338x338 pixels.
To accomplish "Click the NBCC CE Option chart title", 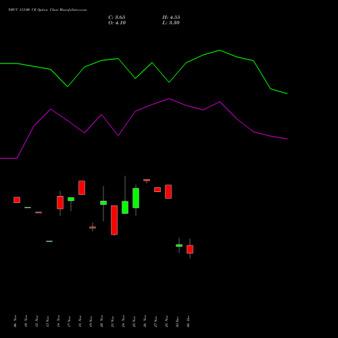I will pos(47,10).
